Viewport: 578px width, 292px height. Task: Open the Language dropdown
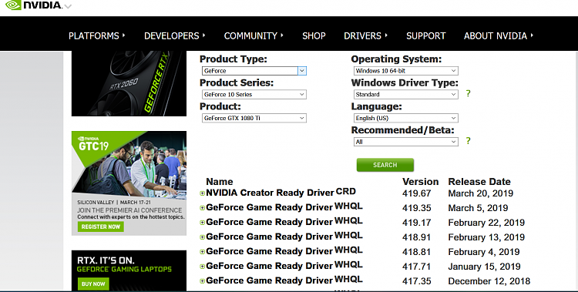pyautogui.click(x=406, y=118)
